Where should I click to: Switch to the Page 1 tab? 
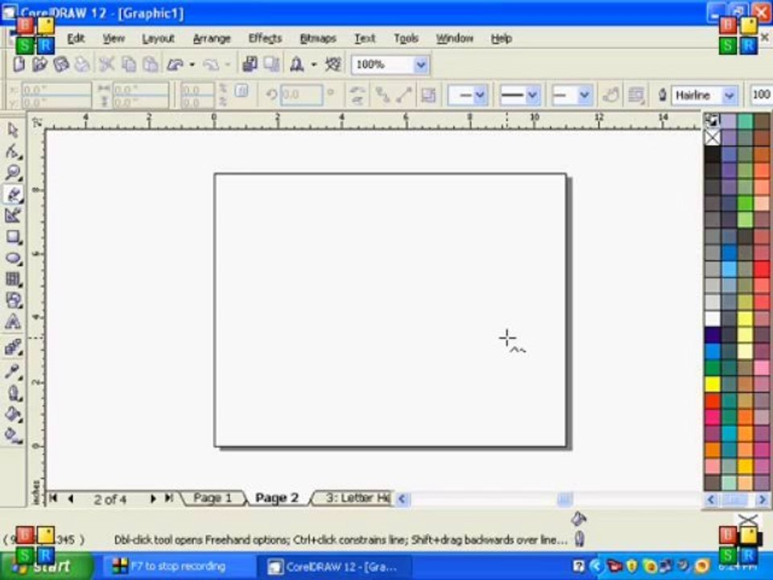[213, 498]
